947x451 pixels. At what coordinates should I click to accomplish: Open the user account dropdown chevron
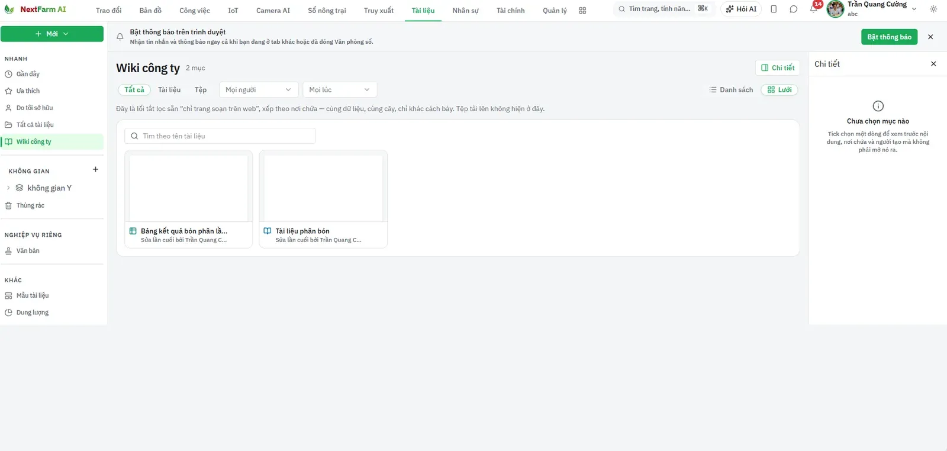point(914,9)
